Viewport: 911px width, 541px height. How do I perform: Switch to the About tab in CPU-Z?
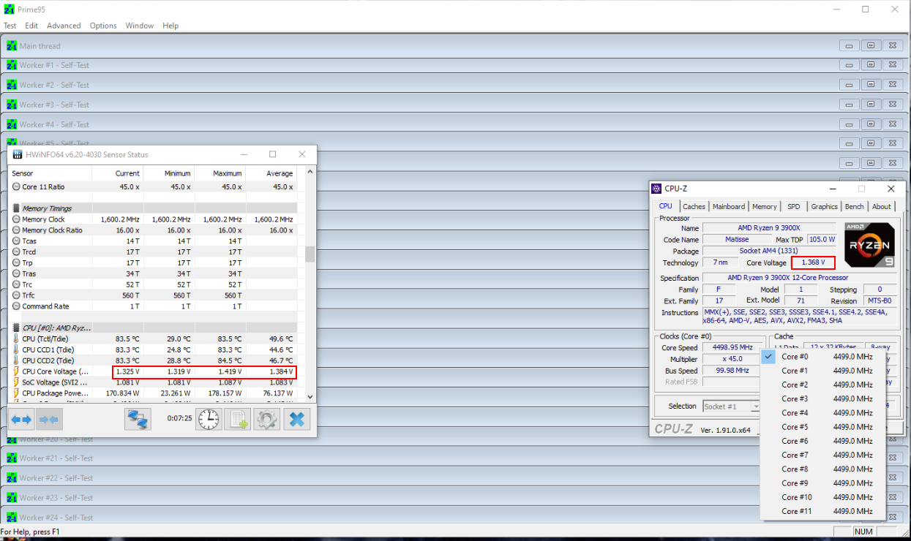[x=881, y=207]
